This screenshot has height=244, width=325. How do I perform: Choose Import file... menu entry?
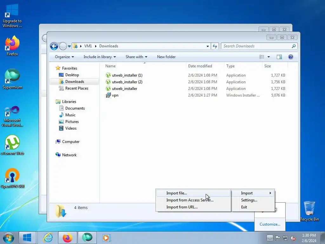(193, 193)
